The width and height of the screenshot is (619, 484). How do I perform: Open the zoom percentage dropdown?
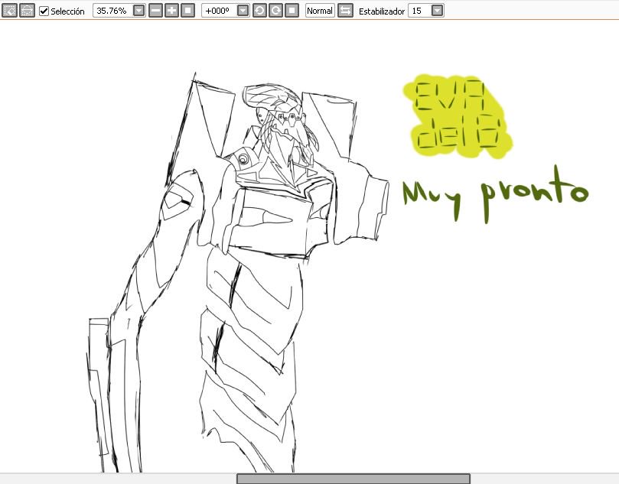tap(139, 11)
